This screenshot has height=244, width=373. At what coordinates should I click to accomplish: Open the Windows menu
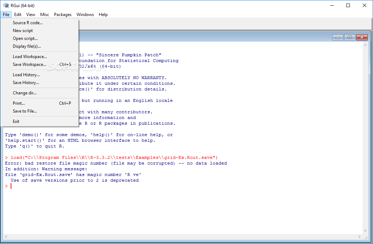coord(85,15)
